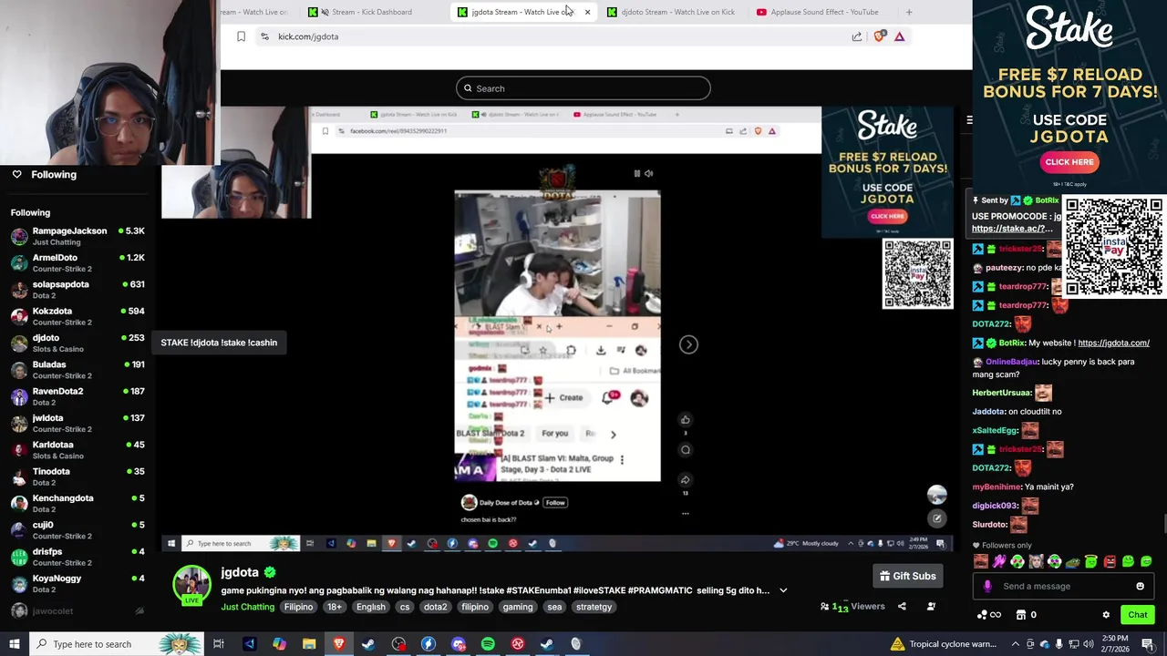
Task: Open the Brave Shields lion icon
Action: coord(879,36)
